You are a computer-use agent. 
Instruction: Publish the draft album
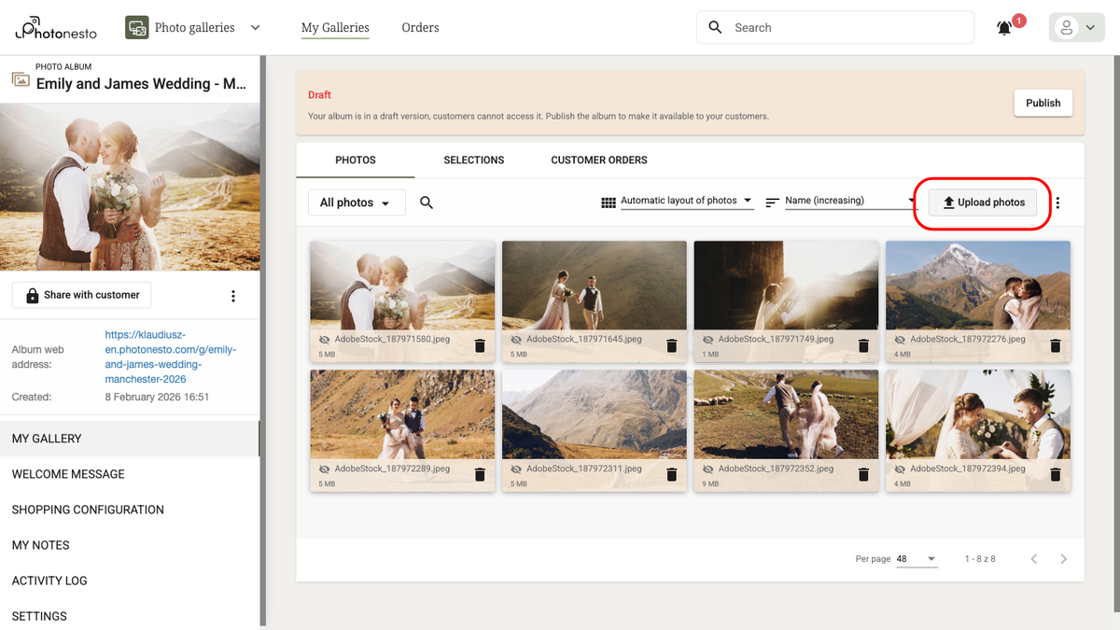click(1043, 103)
